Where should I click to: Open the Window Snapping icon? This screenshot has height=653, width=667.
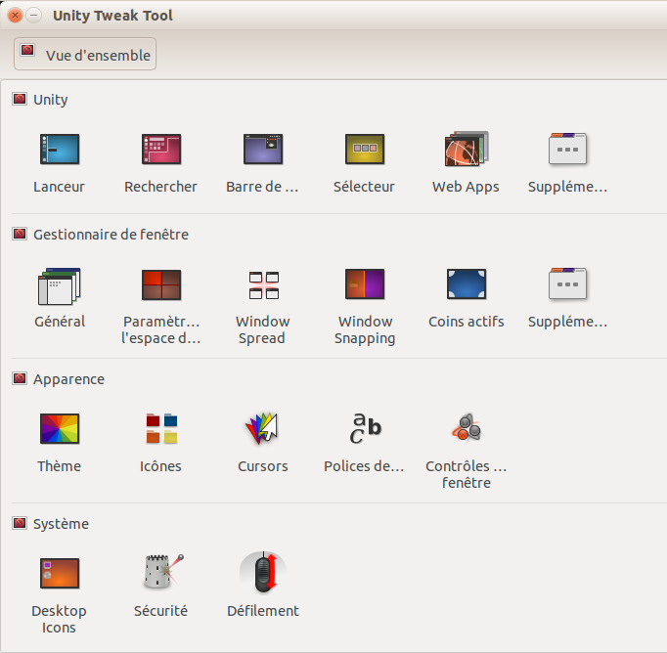pos(365,284)
